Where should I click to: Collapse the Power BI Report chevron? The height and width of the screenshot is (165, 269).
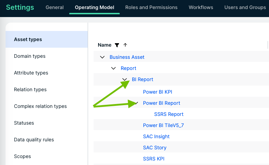(x=136, y=103)
